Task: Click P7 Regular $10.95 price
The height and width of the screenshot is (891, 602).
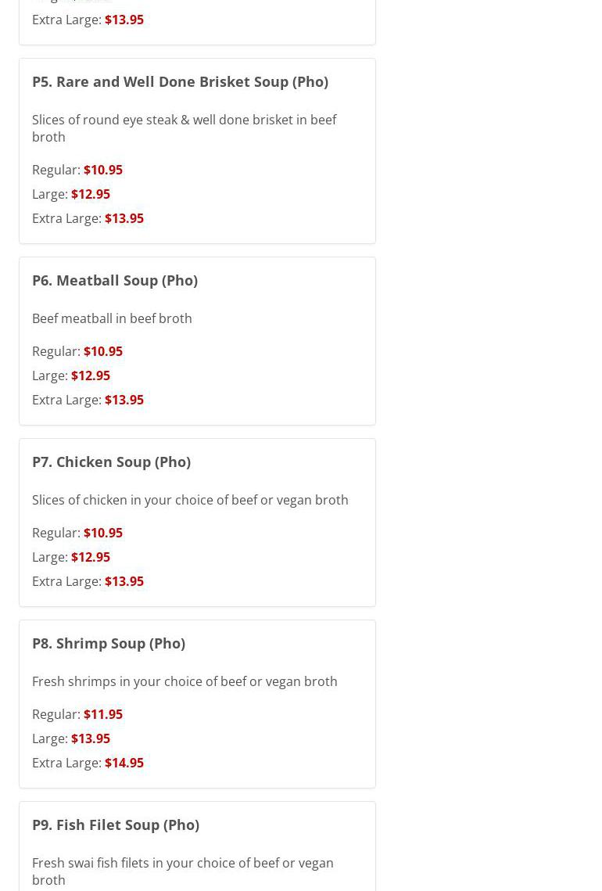Action: pos(102,533)
